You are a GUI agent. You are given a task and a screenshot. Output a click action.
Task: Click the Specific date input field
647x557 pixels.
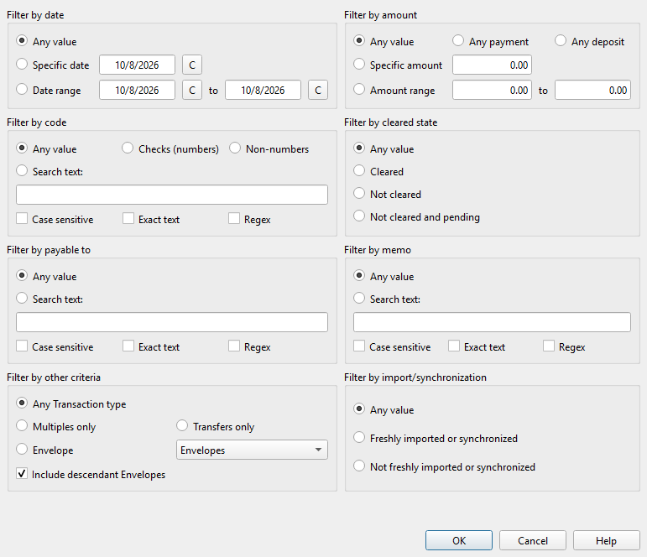point(137,65)
